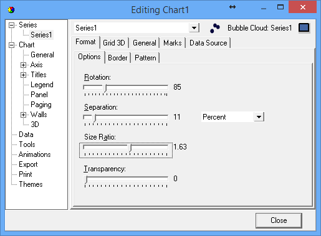321x236 pixels.
Task: Select Panel in the tree
Action: tap(39, 95)
